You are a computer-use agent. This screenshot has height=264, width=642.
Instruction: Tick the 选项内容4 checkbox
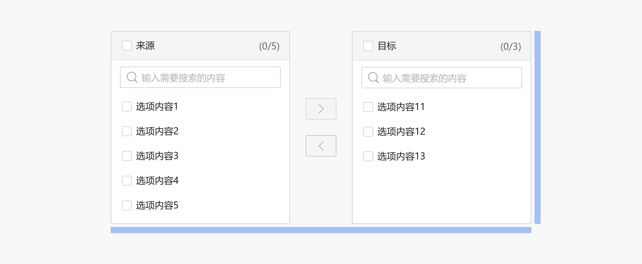point(127,181)
